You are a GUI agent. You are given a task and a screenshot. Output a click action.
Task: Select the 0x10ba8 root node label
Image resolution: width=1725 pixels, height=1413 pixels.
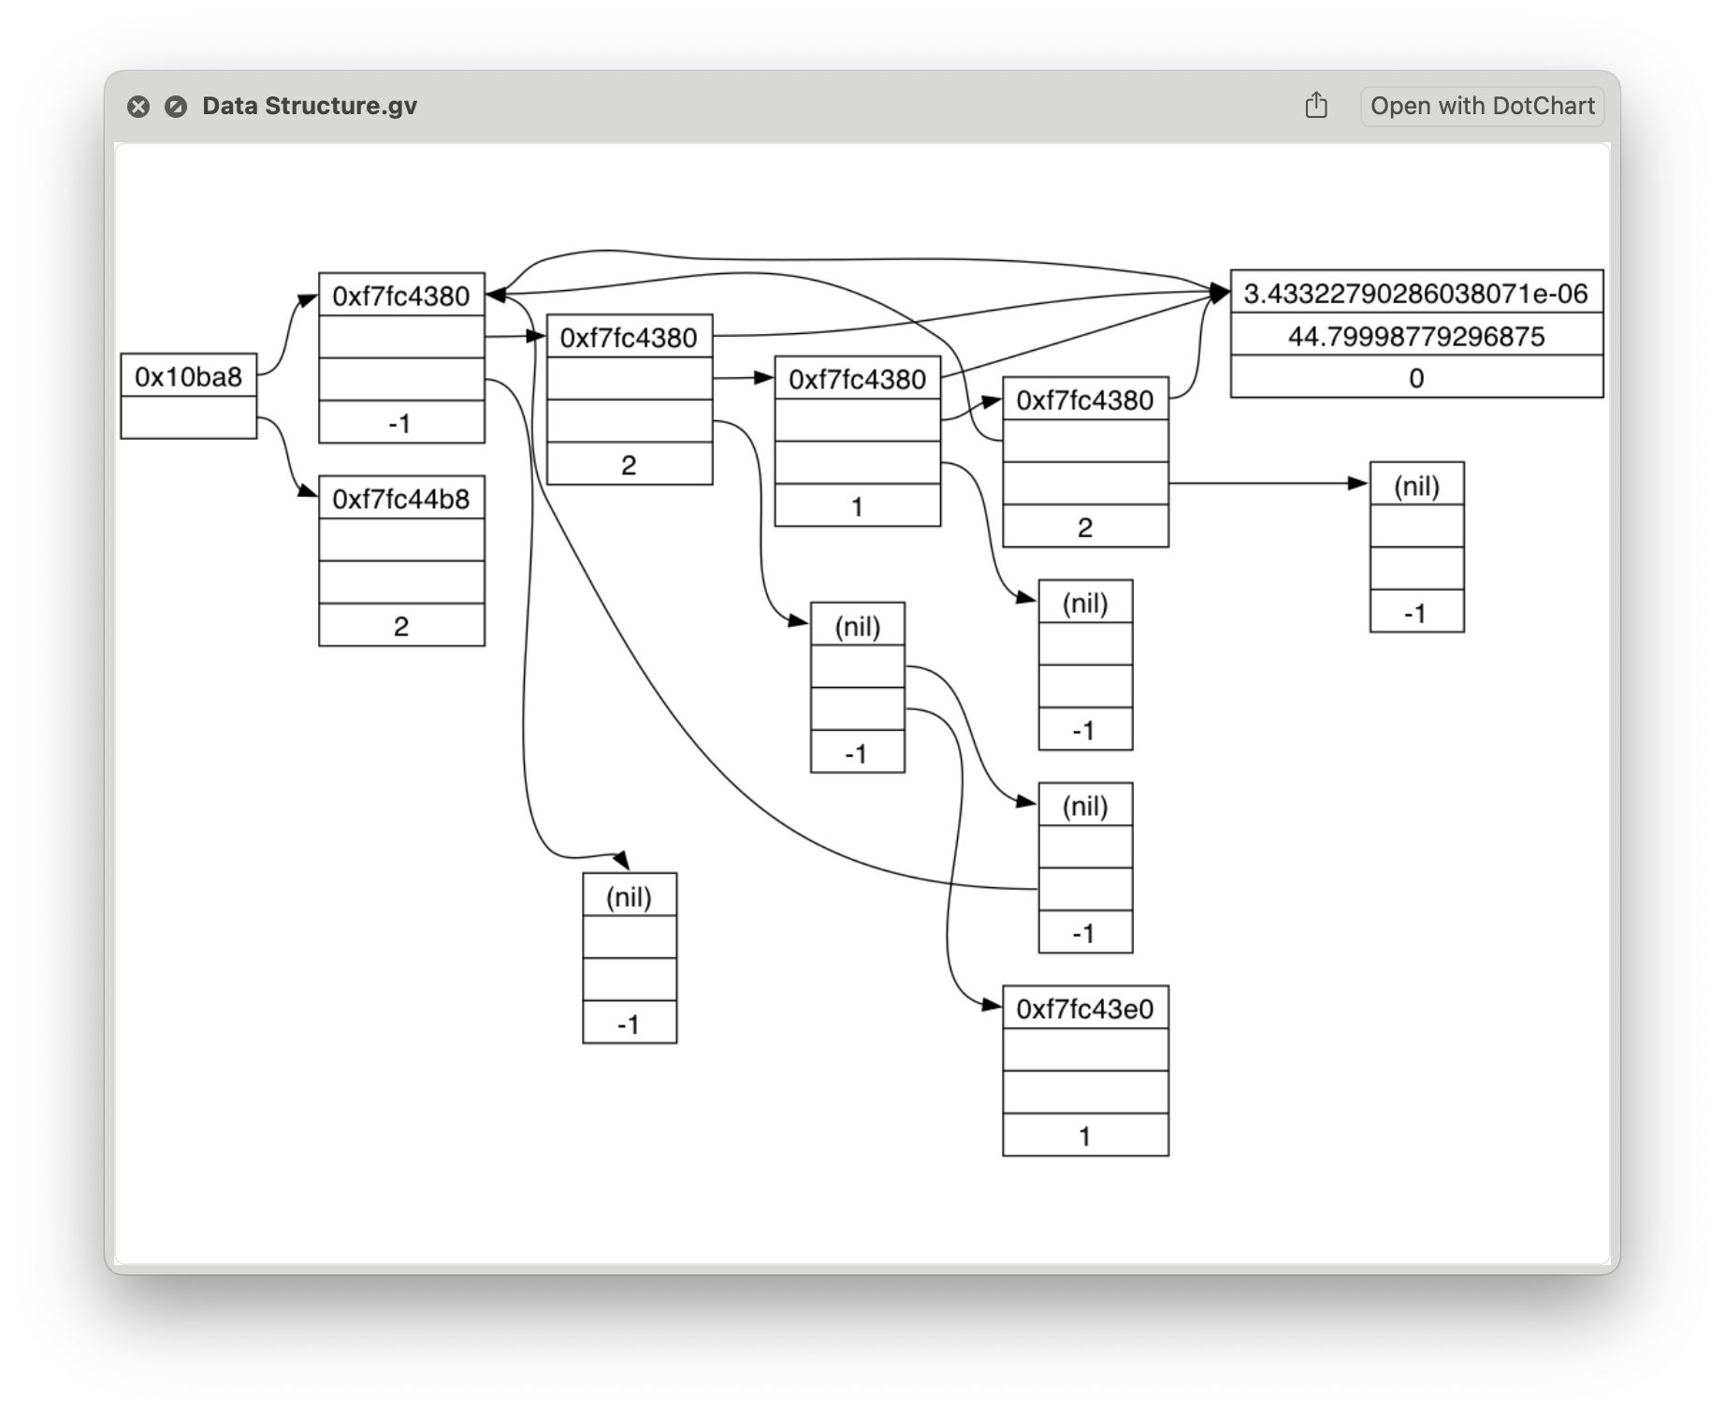[188, 376]
